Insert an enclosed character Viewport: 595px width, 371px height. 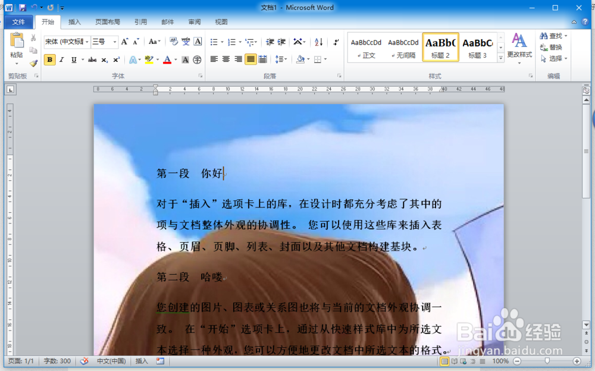click(x=197, y=60)
